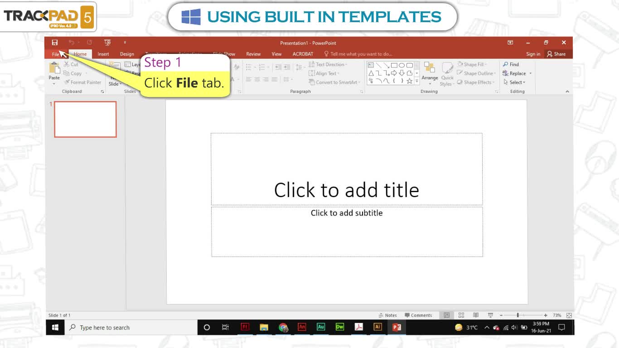Select the Isosceles Triangle shape
Image resolution: width=619 pixels, height=348 pixels.
(371, 73)
